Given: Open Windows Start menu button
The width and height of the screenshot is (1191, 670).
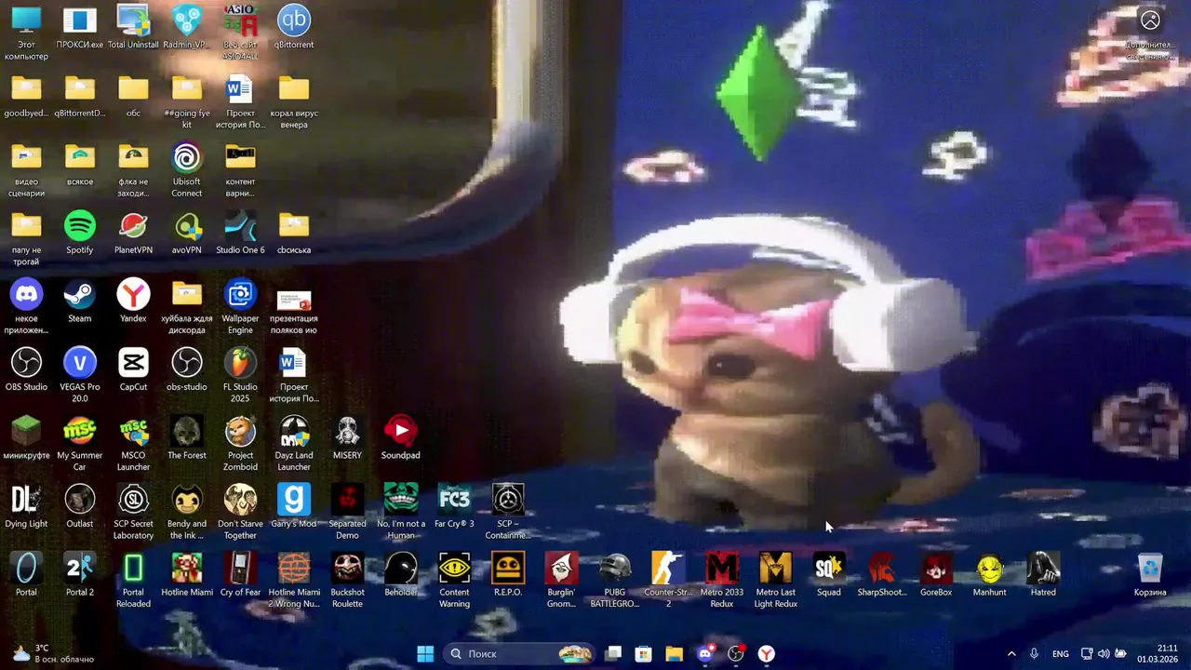Looking at the screenshot, I should point(425,653).
